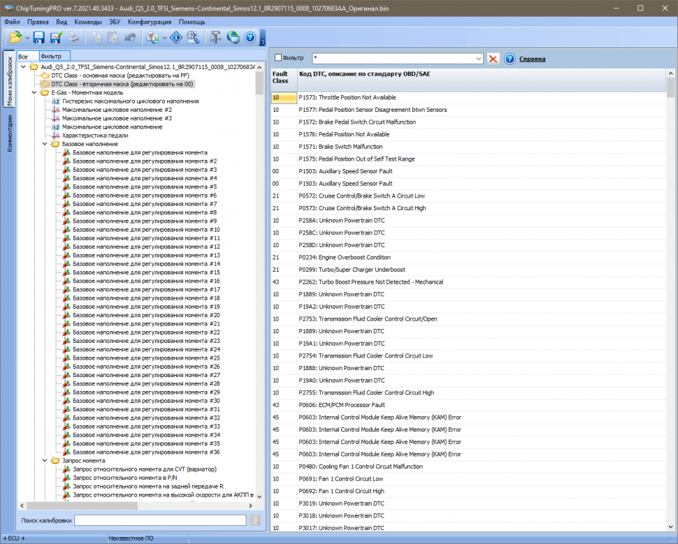Open the Конфигурация menu
The height and width of the screenshot is (544, 678).
point(150,22)
